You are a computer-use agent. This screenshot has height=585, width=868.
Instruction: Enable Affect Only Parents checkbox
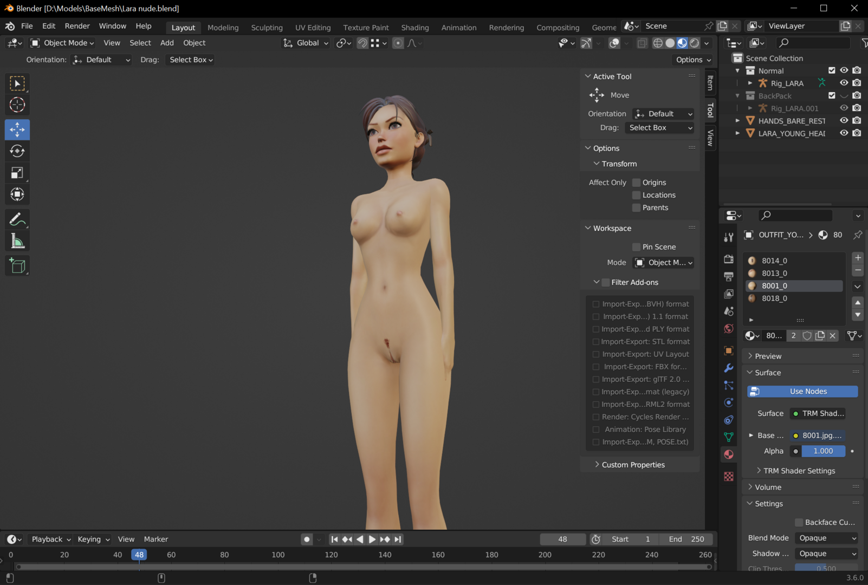[637, 207]
